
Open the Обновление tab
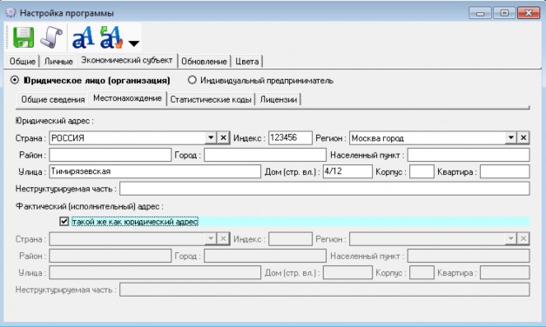204,61
